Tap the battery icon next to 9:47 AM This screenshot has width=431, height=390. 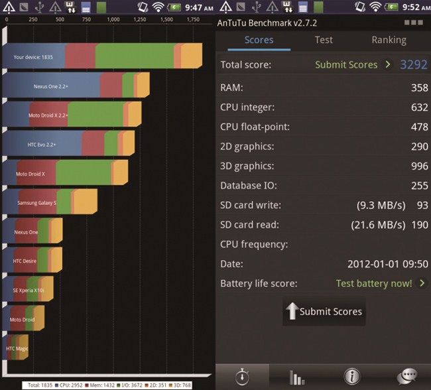(x=175, y=7)
